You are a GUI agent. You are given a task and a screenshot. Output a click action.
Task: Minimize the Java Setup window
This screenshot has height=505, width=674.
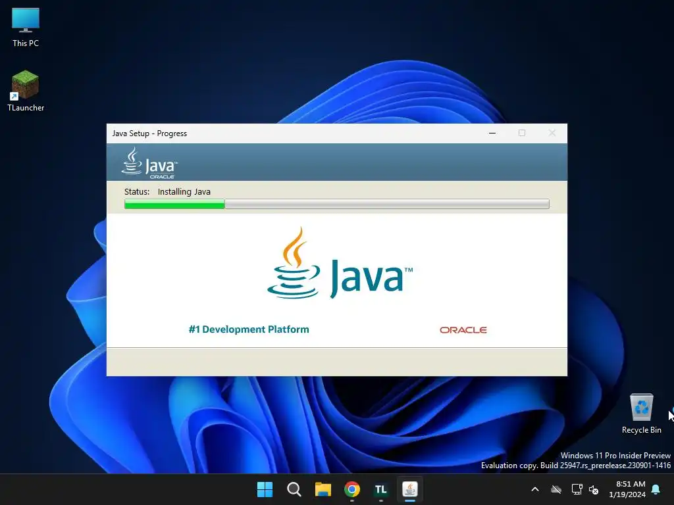coord(492,133)
